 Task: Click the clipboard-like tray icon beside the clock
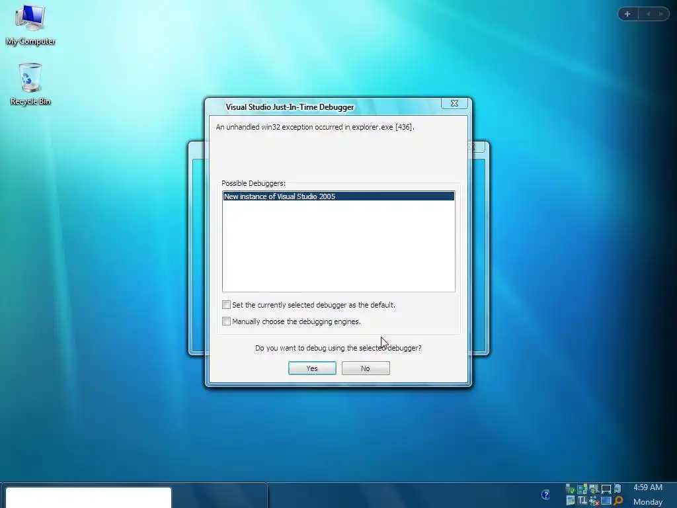[x=617, y=488]
